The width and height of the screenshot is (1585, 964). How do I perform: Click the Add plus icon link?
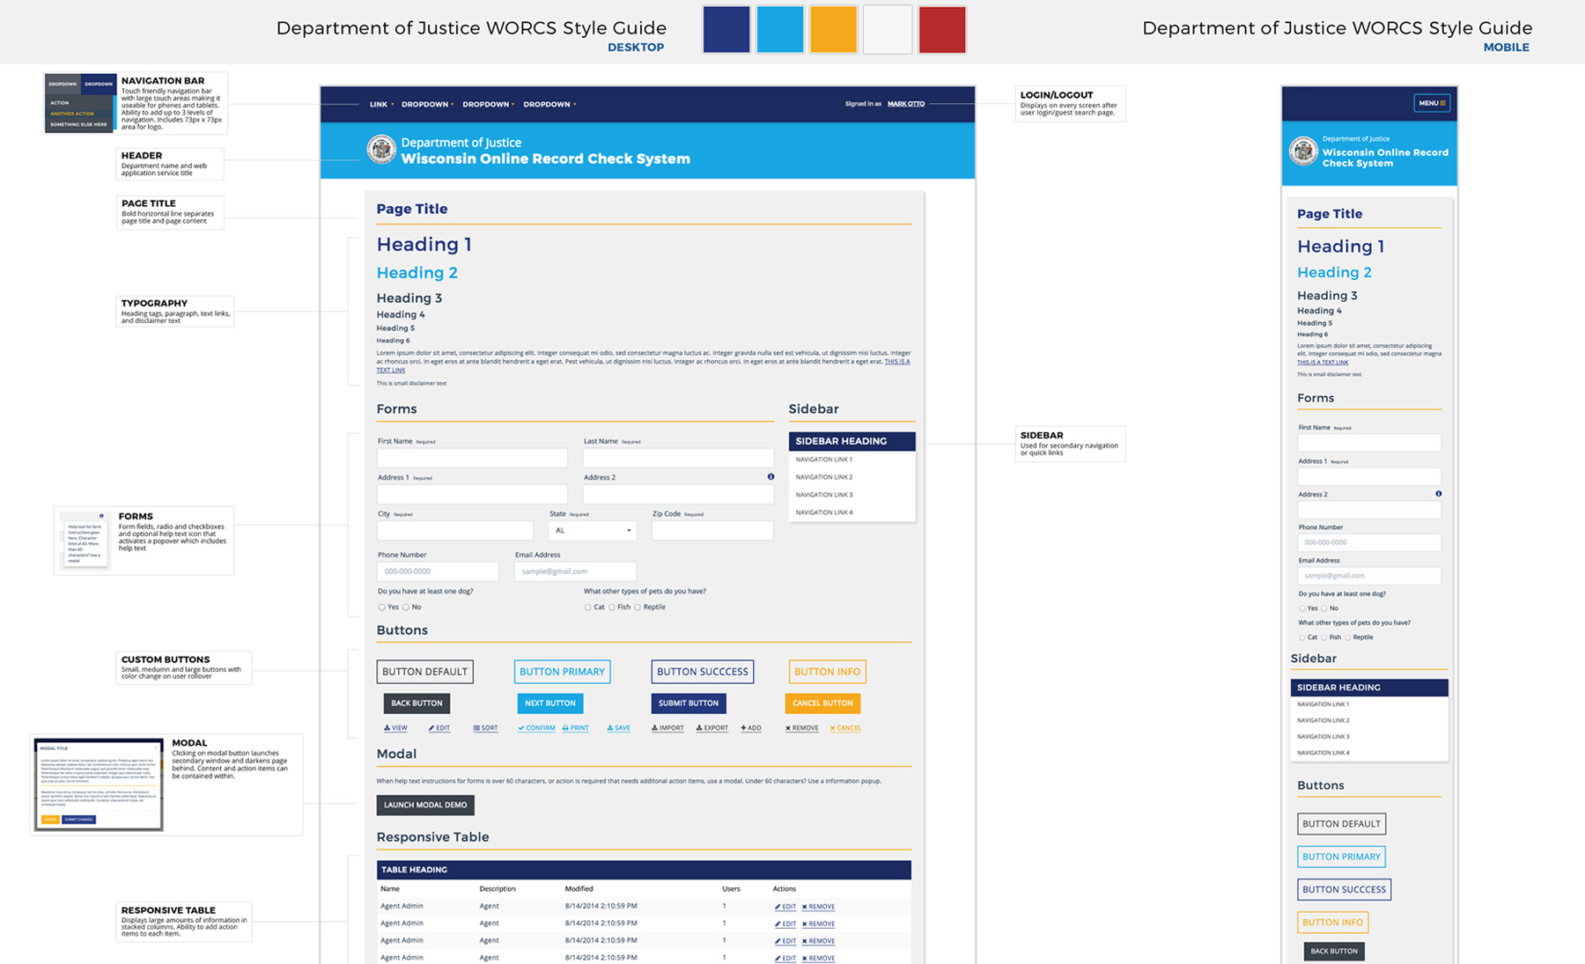(751, 728)
